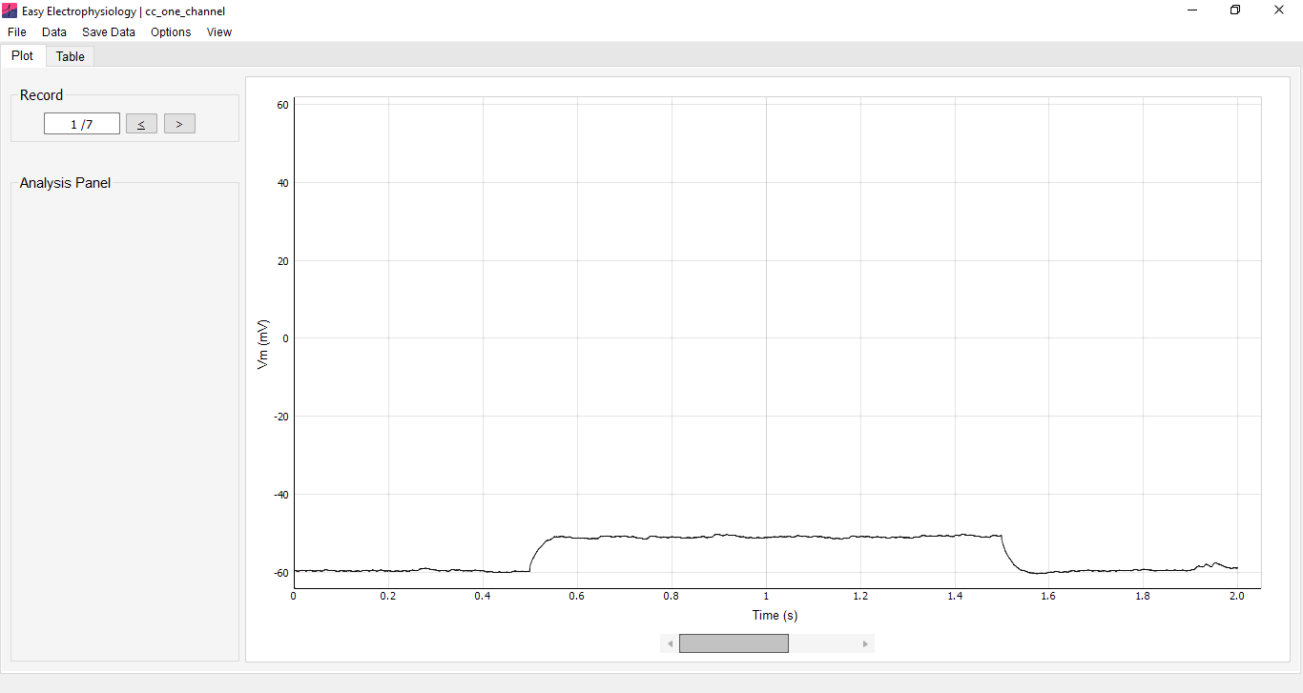Click the scrollbar right arrow under plot
Image resolution: width=1303 pixels, height=693 pixels.
tap(865, 643)
